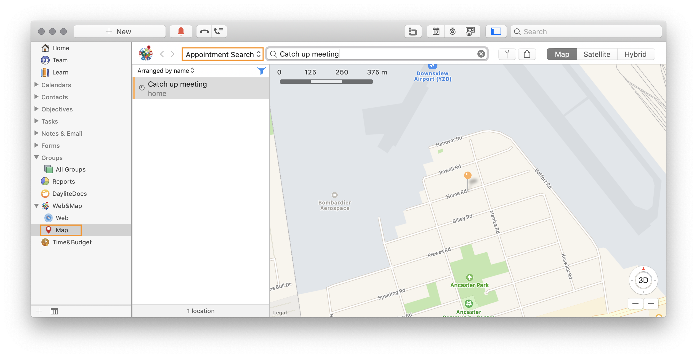Collapse the Groups section
The width and height of the screenshot is (697, 358).
36,157
